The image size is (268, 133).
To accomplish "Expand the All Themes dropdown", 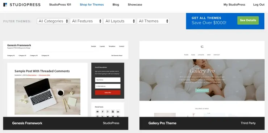I will point(153,21).
